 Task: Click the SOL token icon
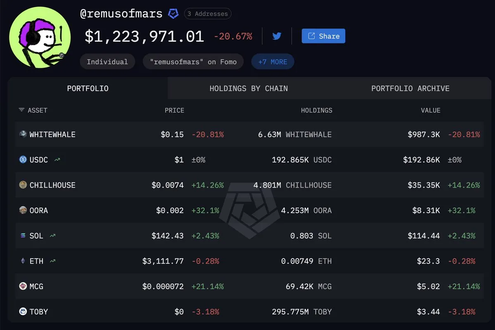tap(23, 236)
